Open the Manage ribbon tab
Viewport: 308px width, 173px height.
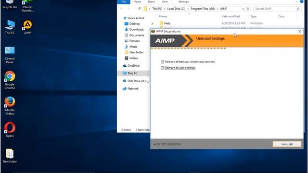(183, 2)
